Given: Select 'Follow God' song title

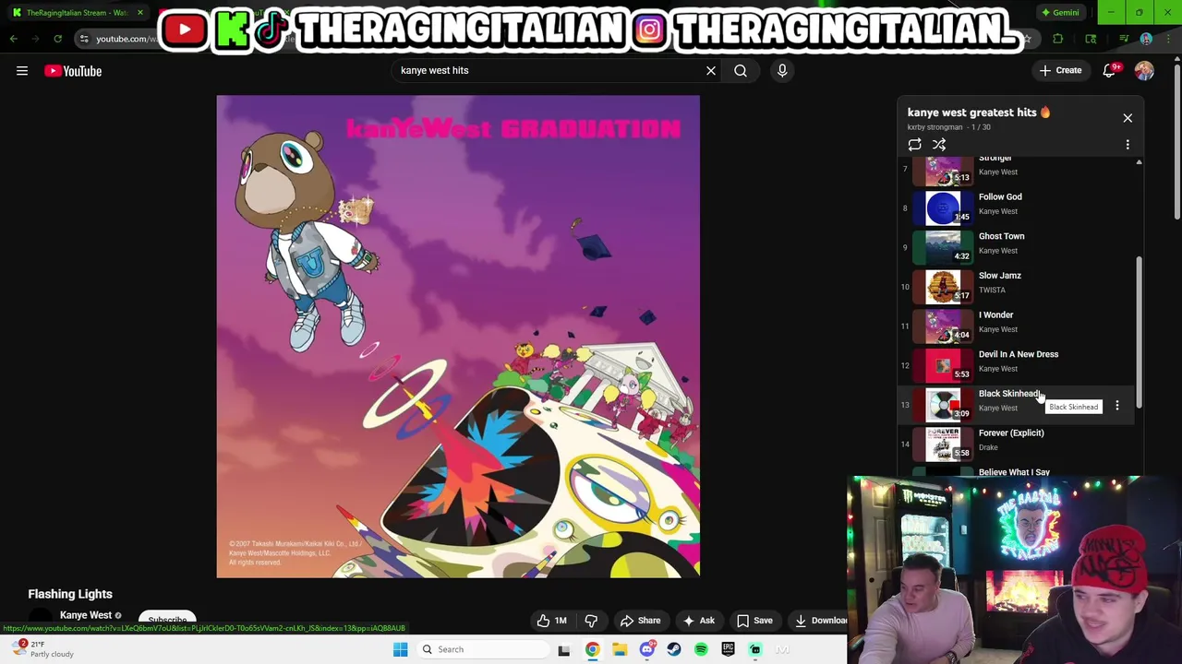Looking at the screenshot, I should tap(1000, 196).
